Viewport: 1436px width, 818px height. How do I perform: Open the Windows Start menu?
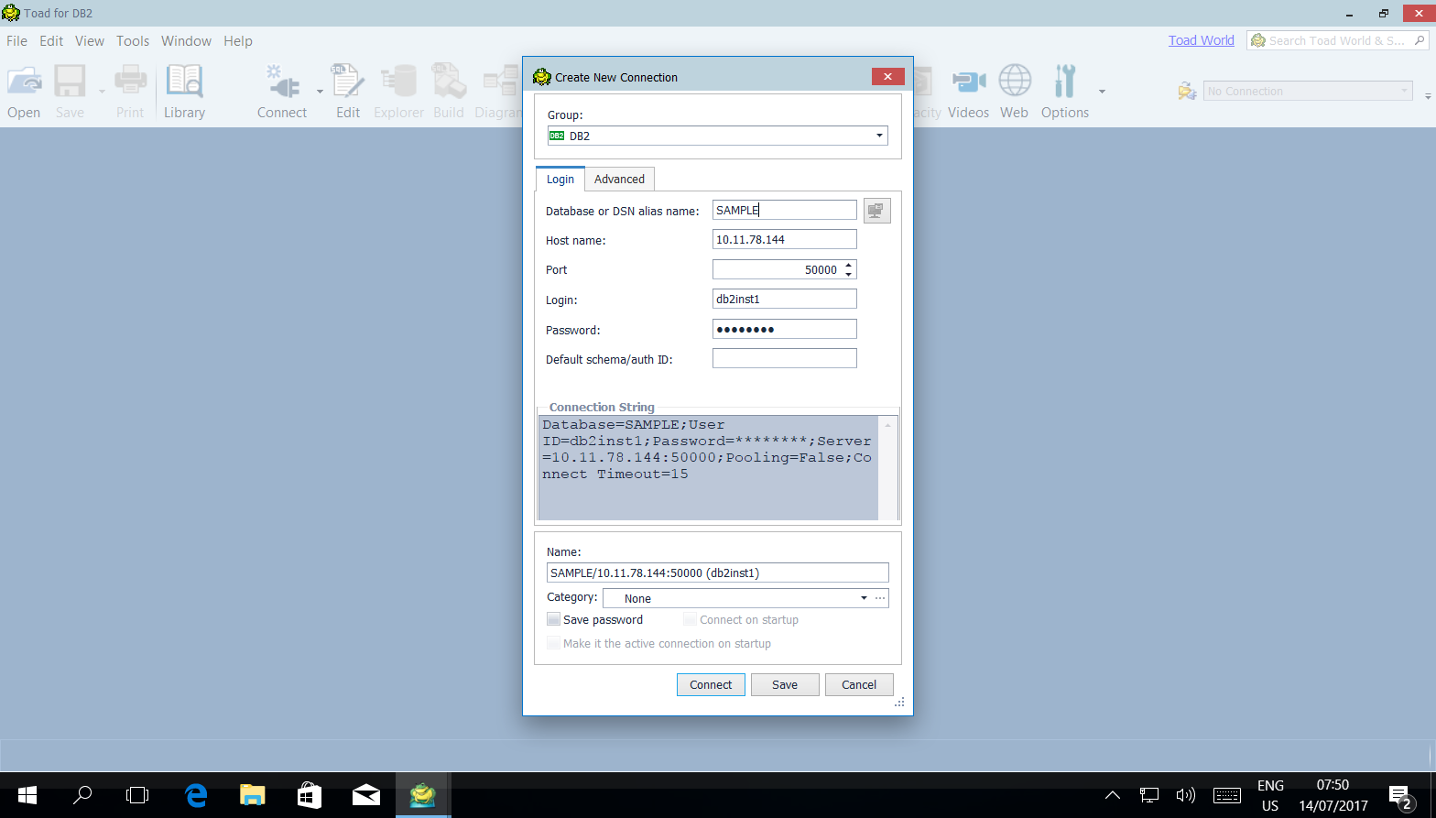(27, 794)
